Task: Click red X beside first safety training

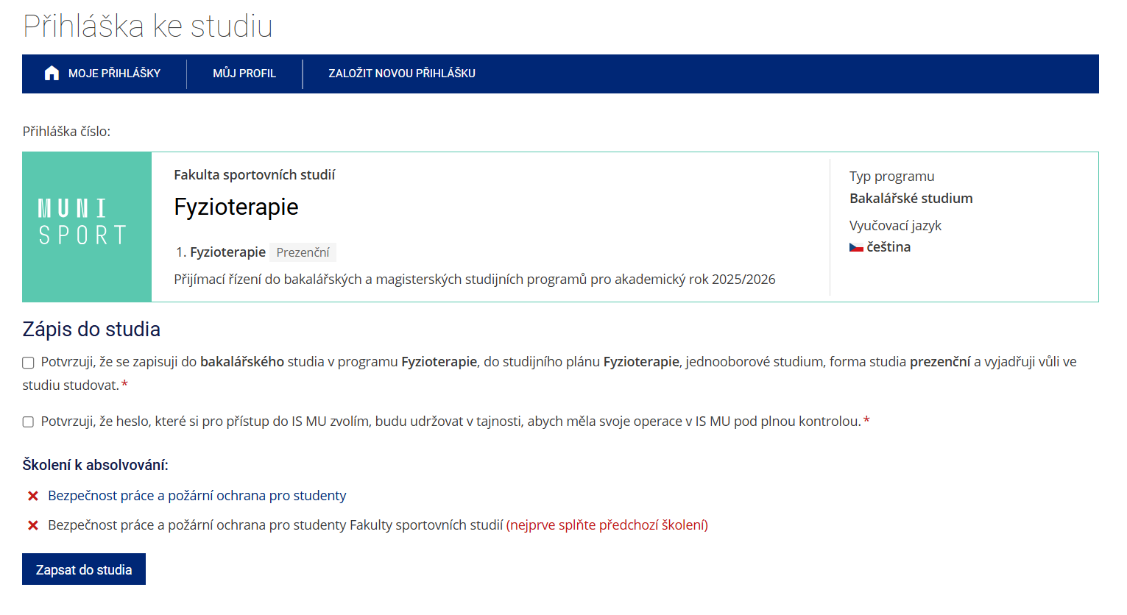Action: click(33, 496)
